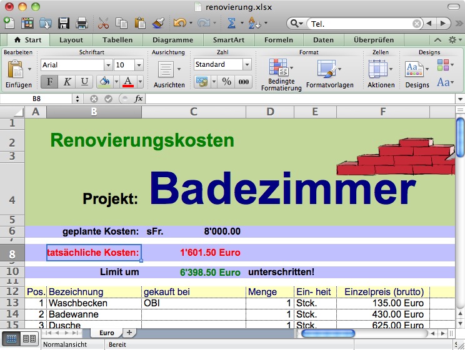The image size is (465, 350).
Task: Open the Bedingte Formatierung menu
Action: point(281,74)
